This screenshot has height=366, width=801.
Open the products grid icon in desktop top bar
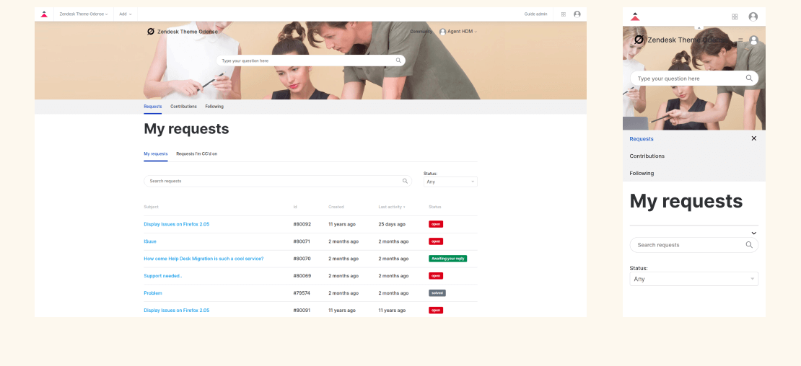(564, 14)
